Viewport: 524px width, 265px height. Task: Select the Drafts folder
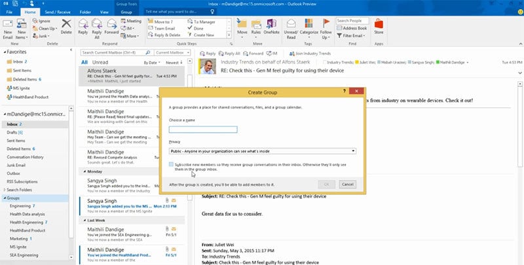[14, 132]
